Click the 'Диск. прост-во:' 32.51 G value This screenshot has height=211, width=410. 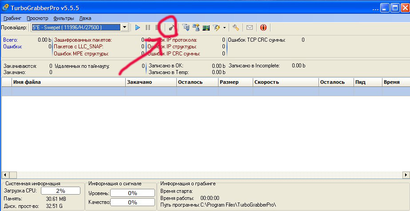pos(54,206)
